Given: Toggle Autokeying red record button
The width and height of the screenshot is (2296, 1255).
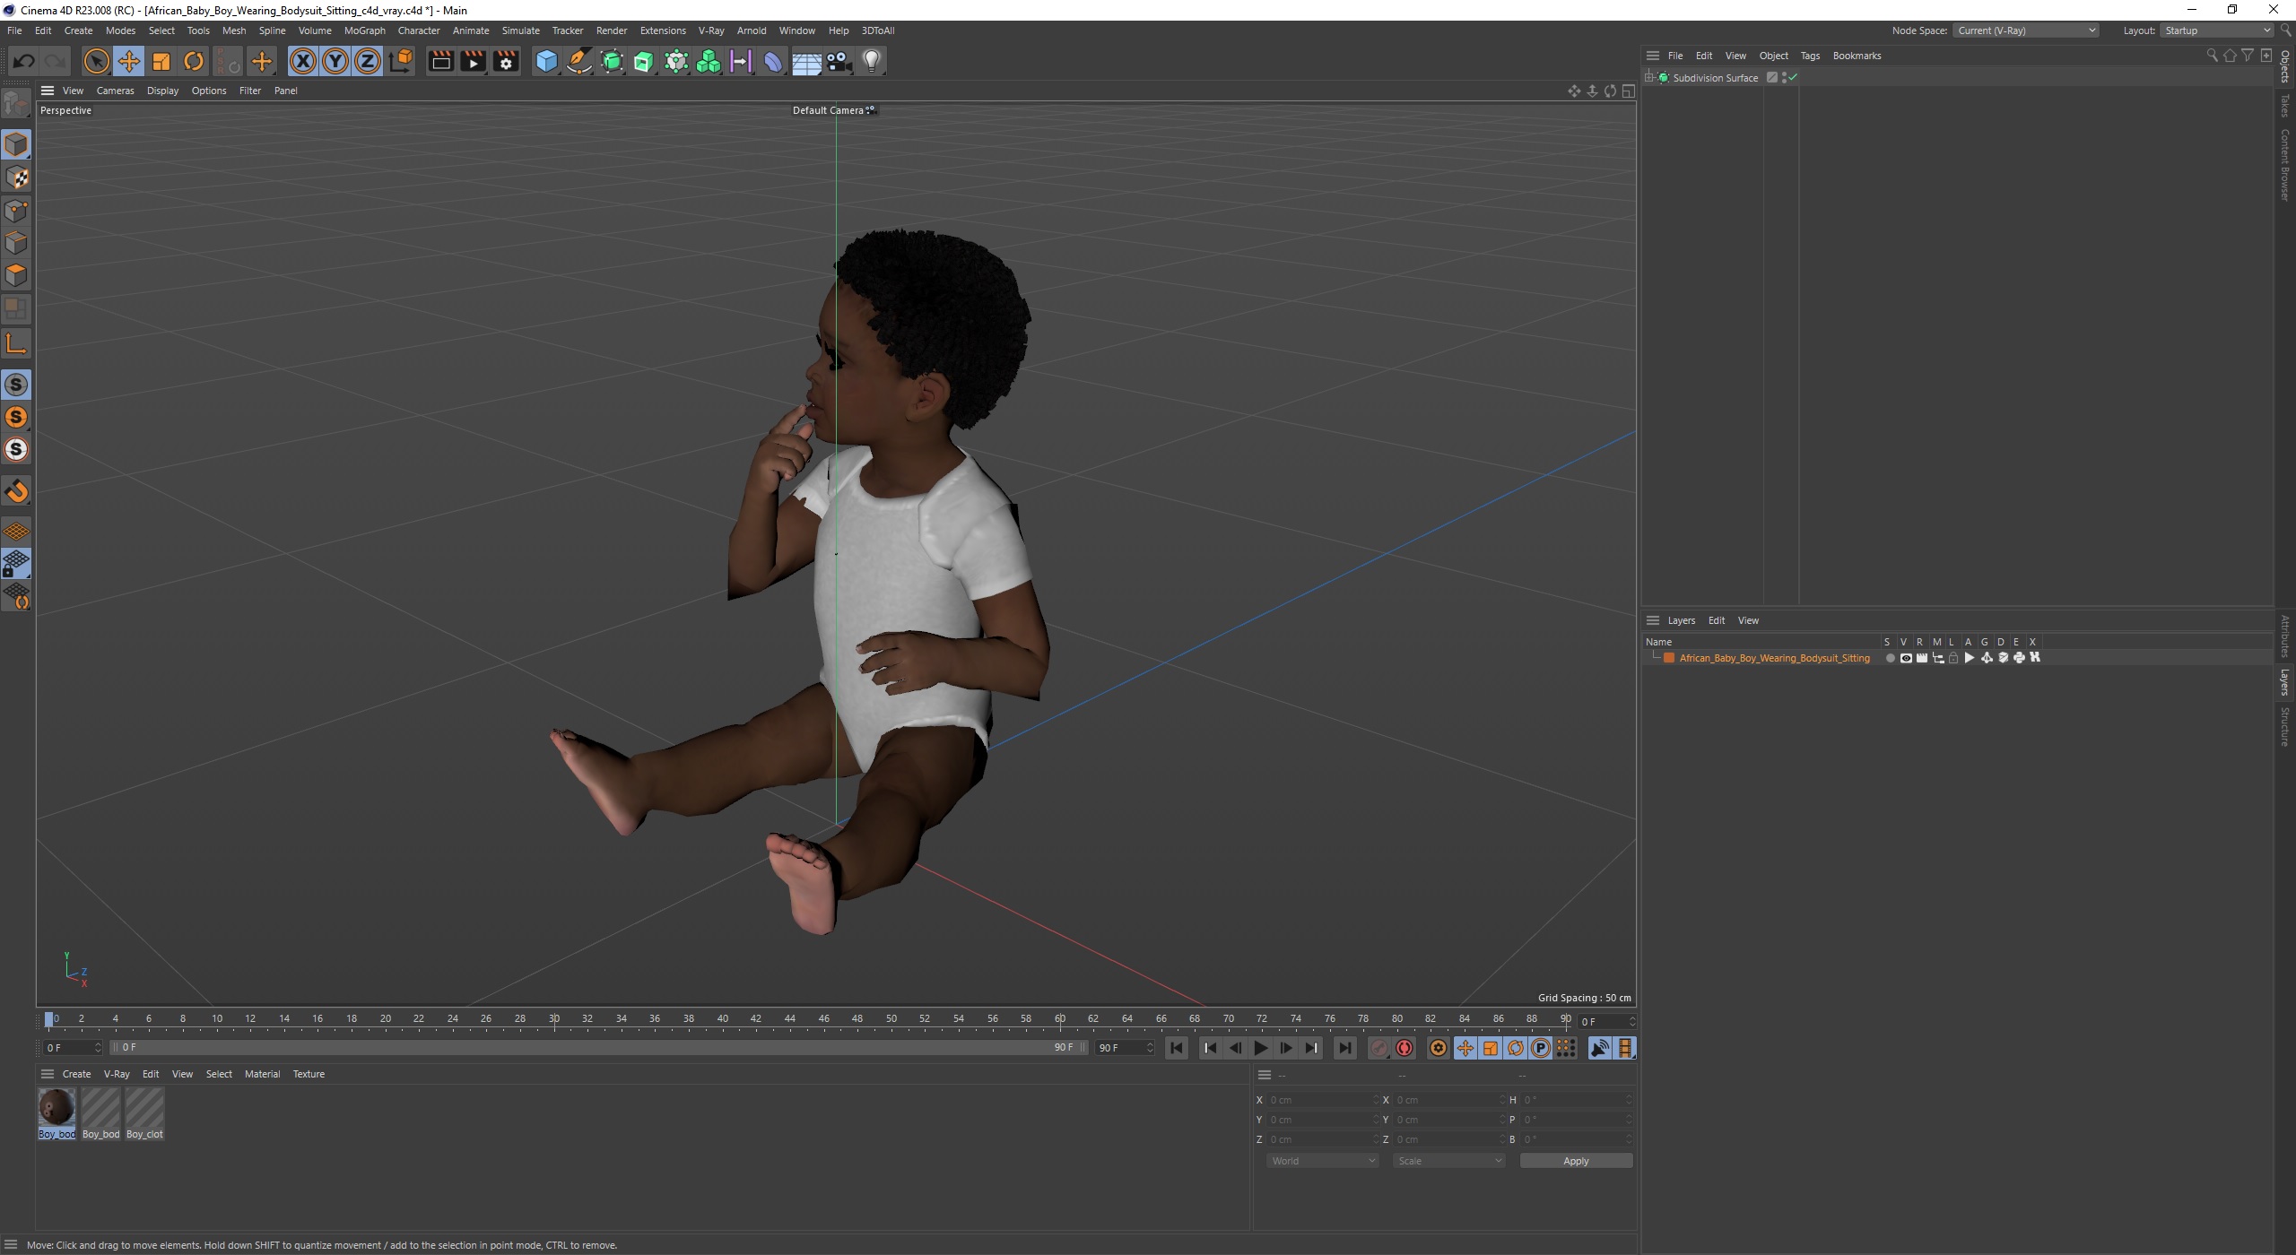Looking at the screenshot, I should pyautogui.click(x=1405, y=1048).
